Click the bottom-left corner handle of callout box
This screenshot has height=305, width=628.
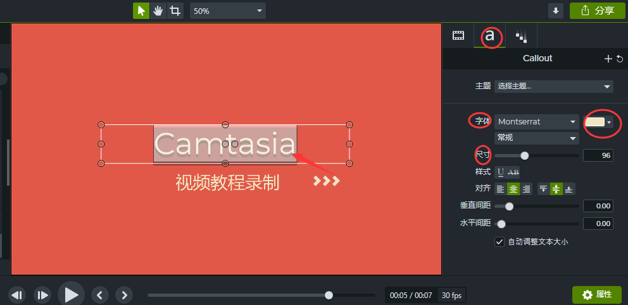tap(101, 163)
